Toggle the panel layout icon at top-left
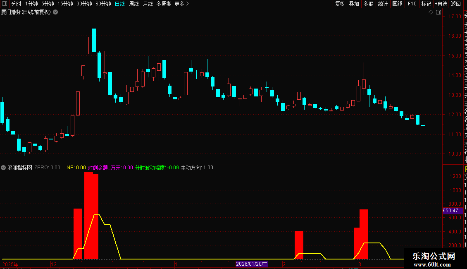The height and width of the screenshot is (269, 467). coord(5,4)
